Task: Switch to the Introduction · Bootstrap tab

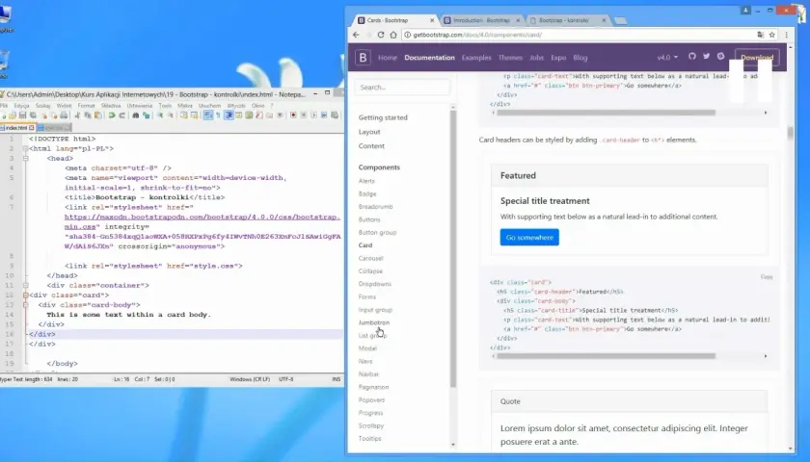Action: (x=480, y=20)
